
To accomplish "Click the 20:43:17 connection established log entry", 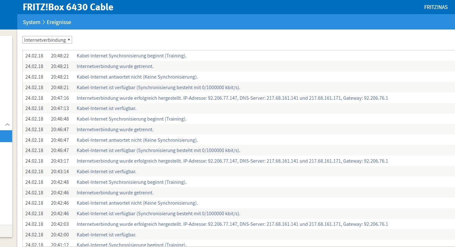I will 232,161.
